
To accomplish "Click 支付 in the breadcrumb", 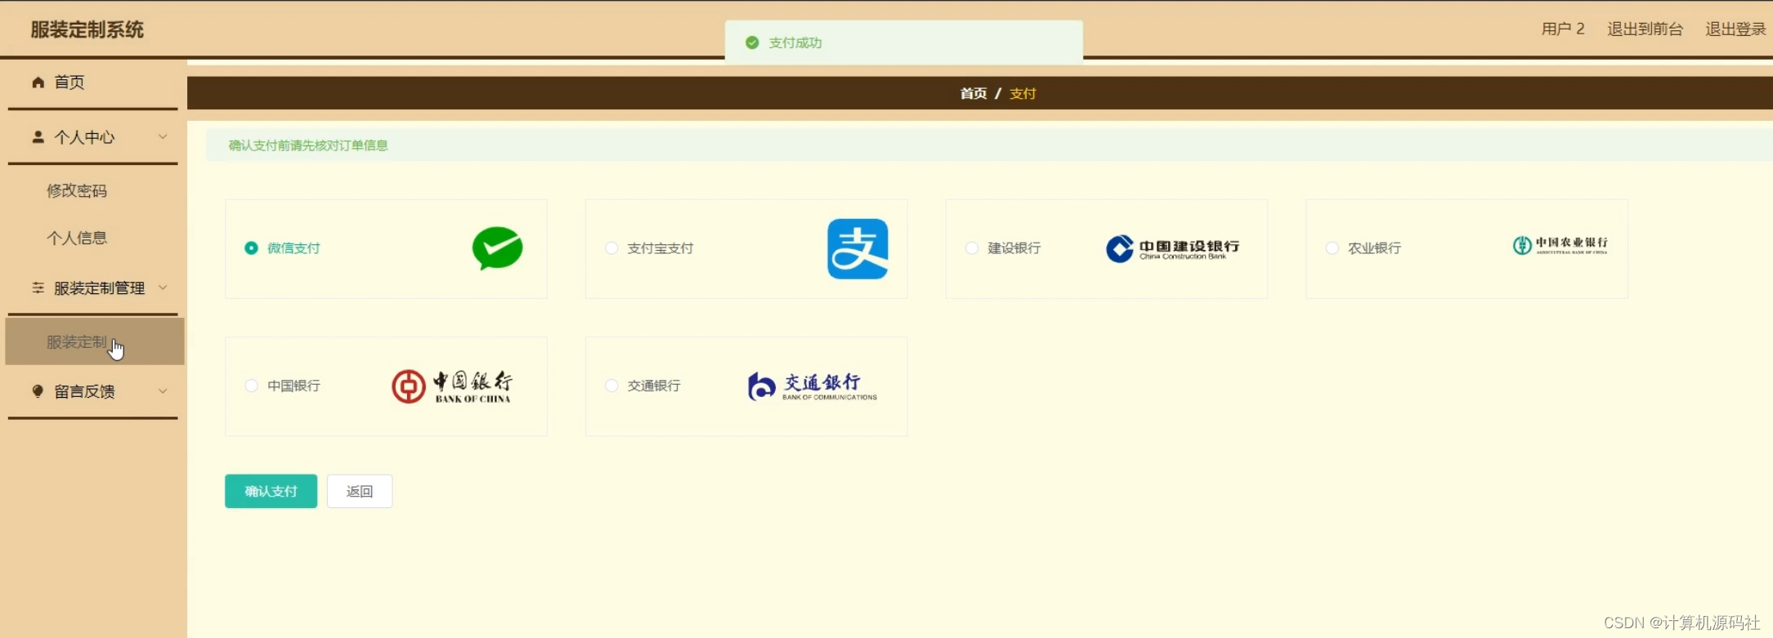I will 1023,94.
